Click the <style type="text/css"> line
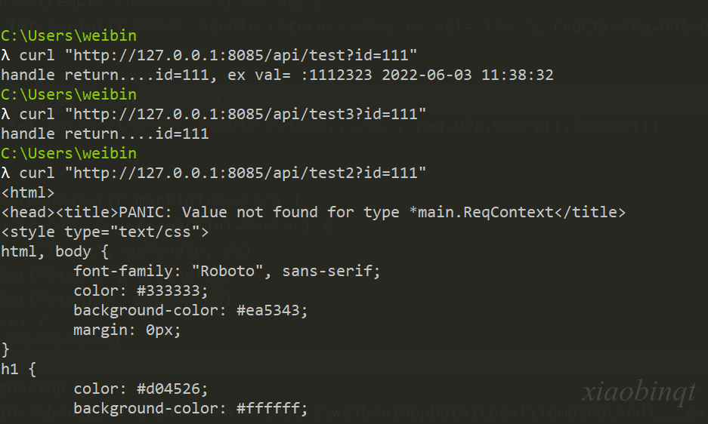 pyautogui.click(x=105, y=232)
